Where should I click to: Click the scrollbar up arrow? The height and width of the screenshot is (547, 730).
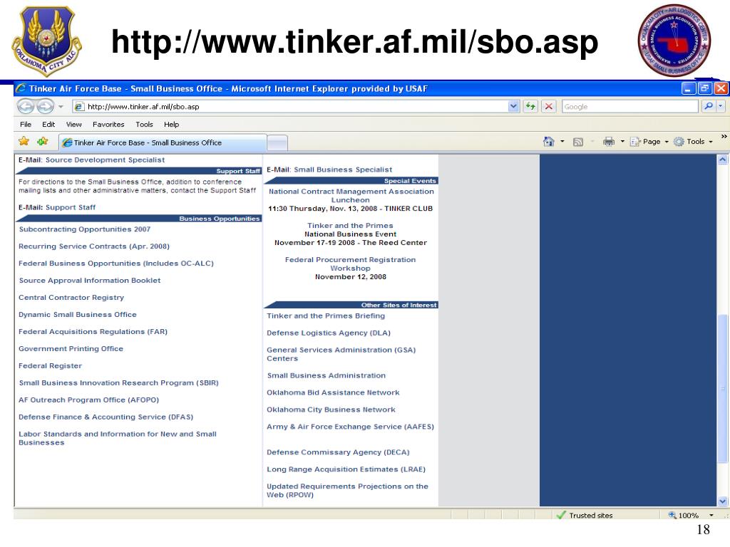click(x=723, y=160)
